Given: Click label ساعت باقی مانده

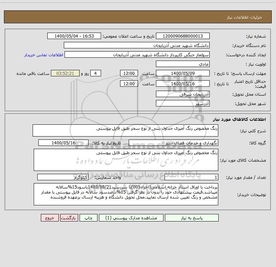Looking at the screenshot, I should pos(33,73).
